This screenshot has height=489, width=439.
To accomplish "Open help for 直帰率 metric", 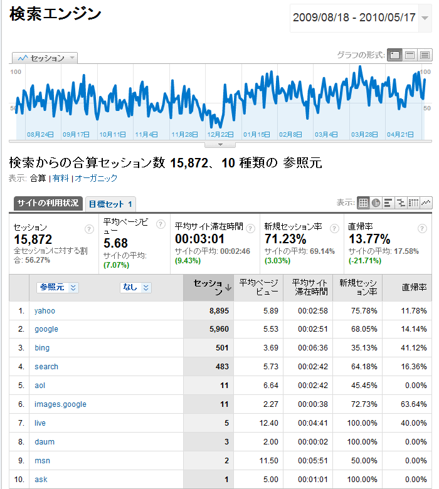I will point(422,229).
